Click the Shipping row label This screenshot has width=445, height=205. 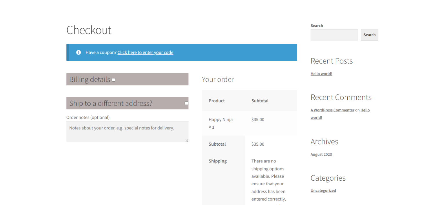[x=218, y=161]
